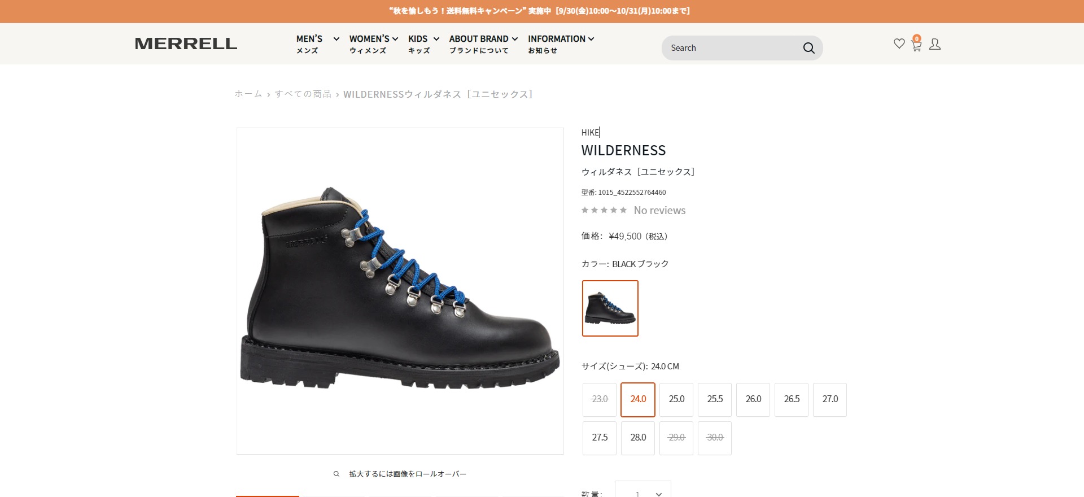Open the wishlist heart icon
The width and height of the screenshot is (1084, 497).
pyautogui.click(x=899, y=43)
